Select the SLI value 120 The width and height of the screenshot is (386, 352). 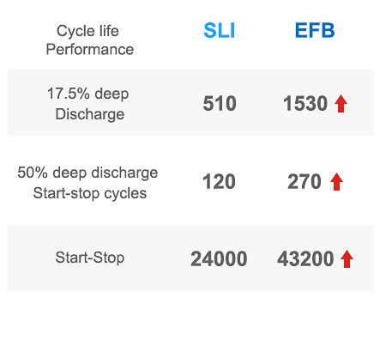[x=219, y=182]
